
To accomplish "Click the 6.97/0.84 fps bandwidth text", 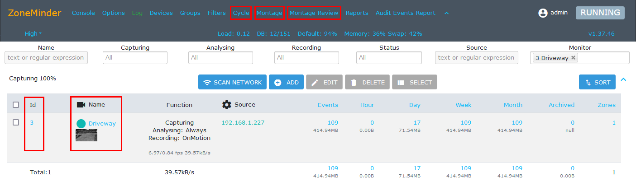I will 179,153.
